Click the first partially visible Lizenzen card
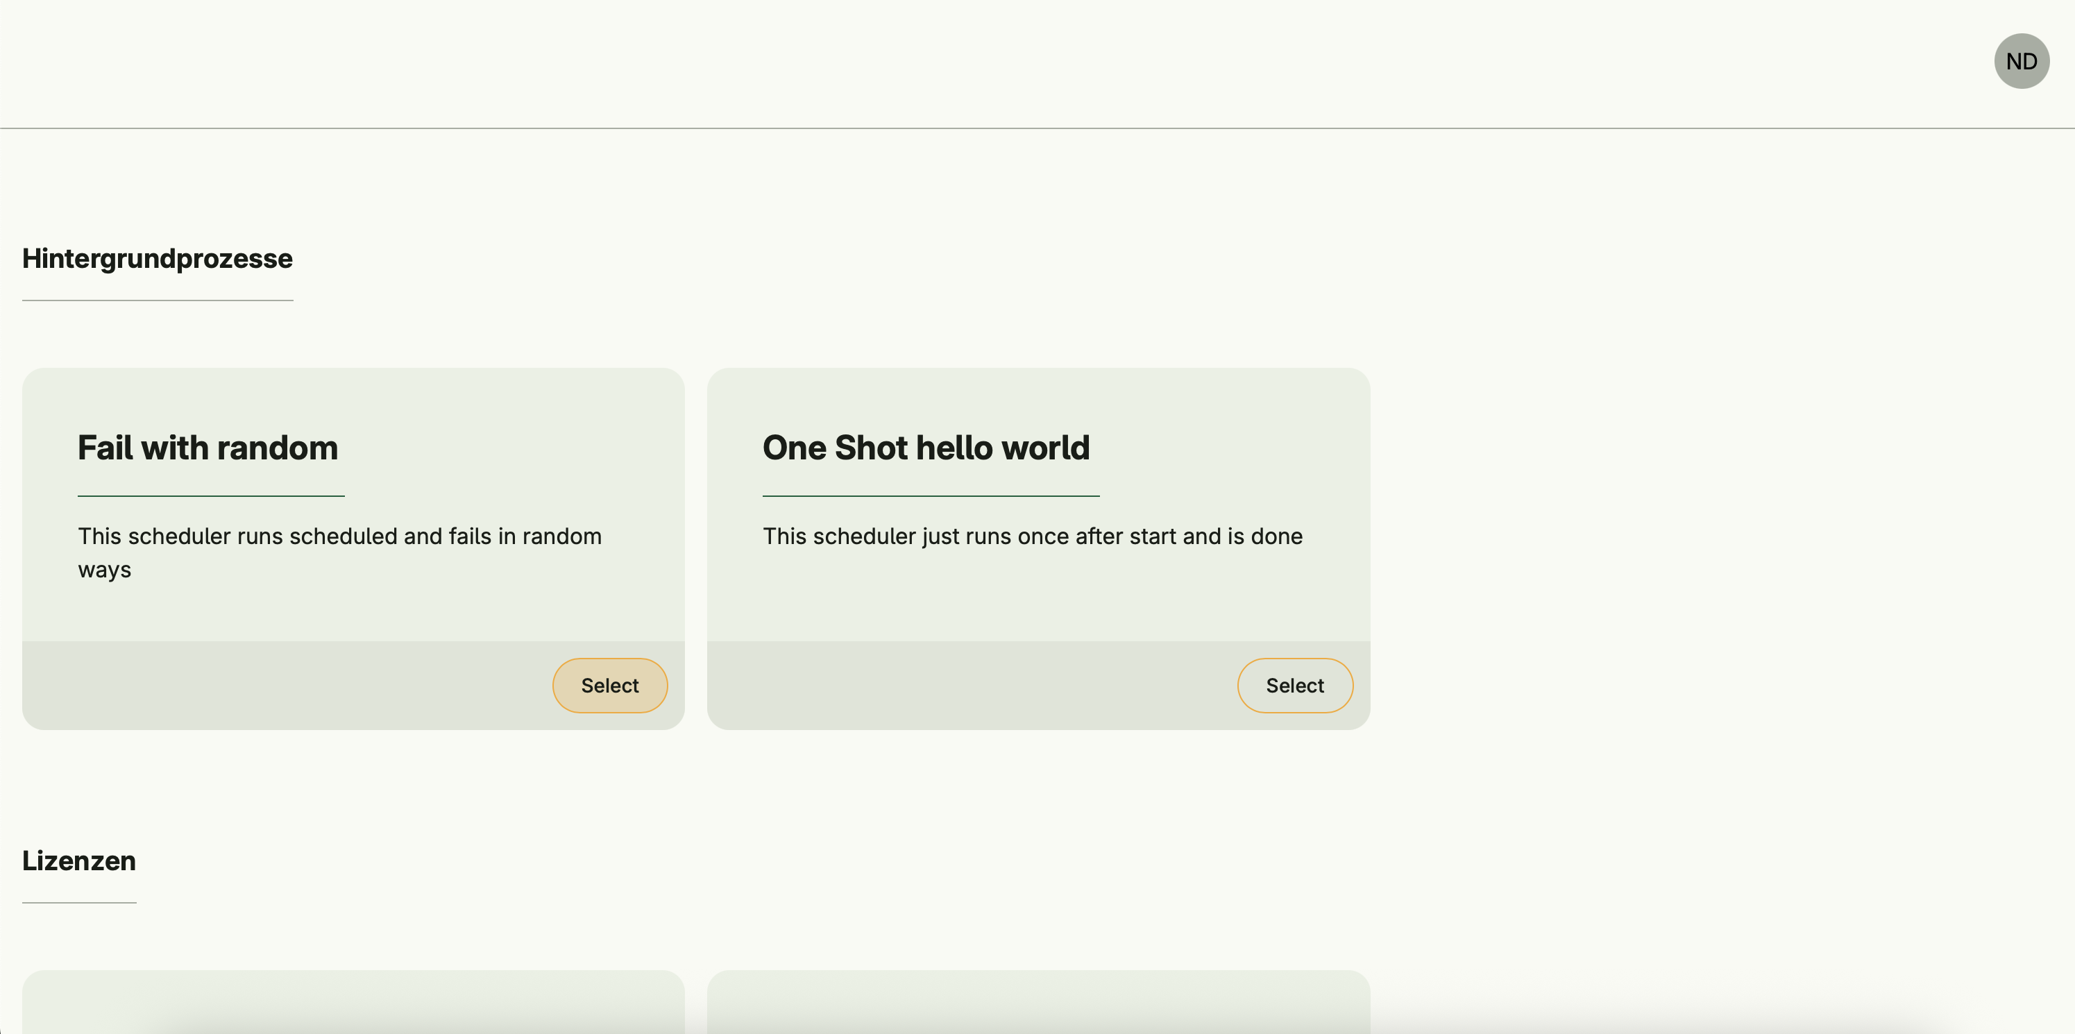Screen dimensions: 2075x1034 coord(353,1003)
